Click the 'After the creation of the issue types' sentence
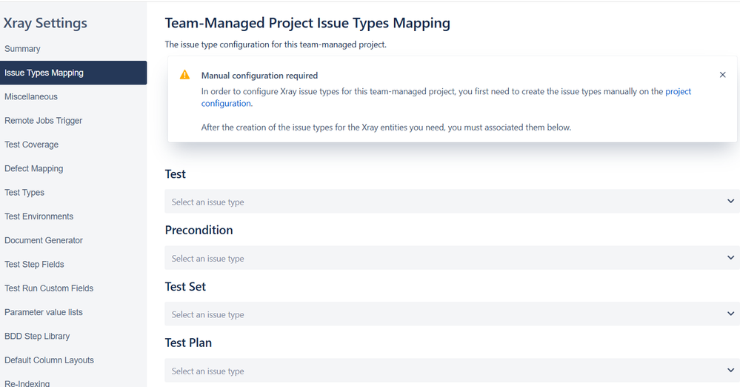Viewport: 740px width, 387px height. coord(386,127)
